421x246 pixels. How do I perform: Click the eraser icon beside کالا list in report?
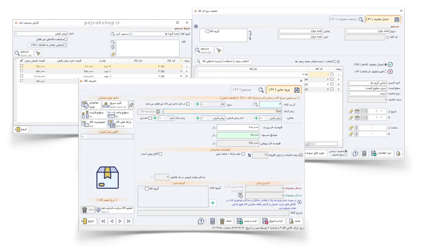click(113, 54)
